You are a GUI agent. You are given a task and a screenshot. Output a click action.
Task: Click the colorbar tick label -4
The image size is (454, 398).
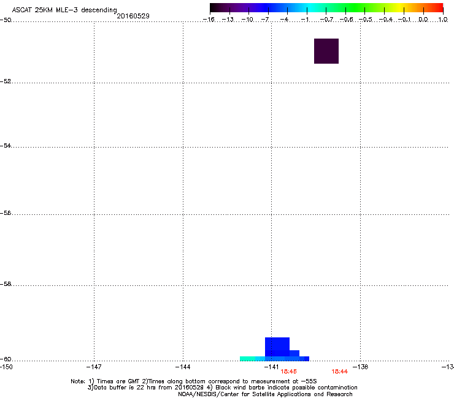pyautogui.click(x=284, y=20)
